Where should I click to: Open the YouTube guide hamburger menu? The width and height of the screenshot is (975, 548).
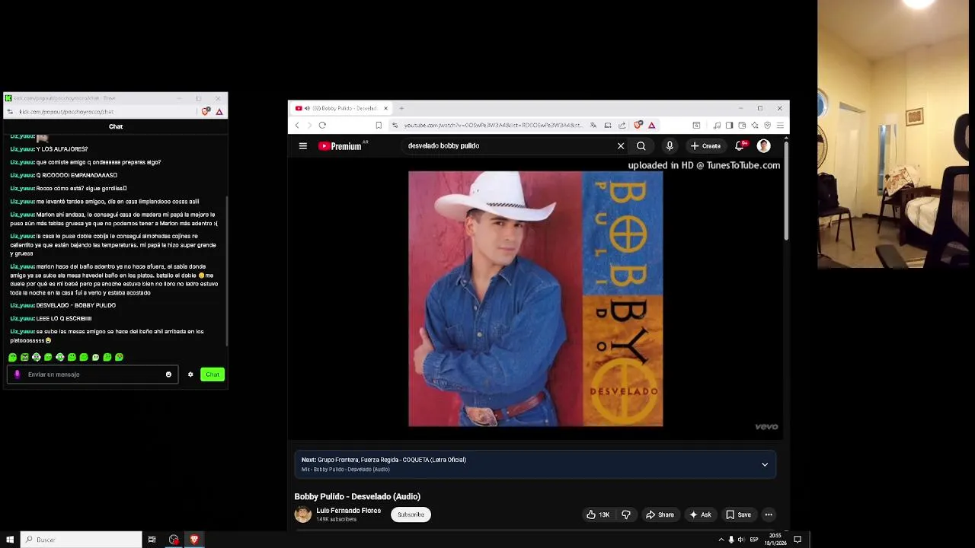(x=303, y=146)
